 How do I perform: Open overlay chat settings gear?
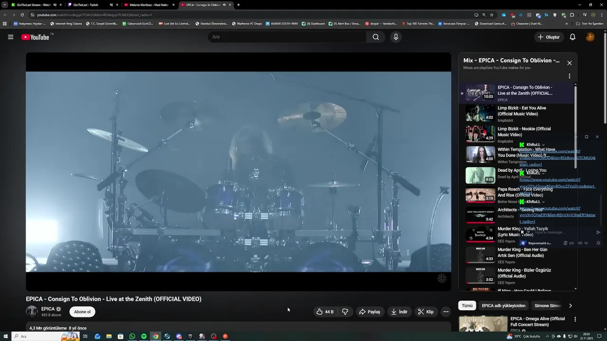pos(598,243)
